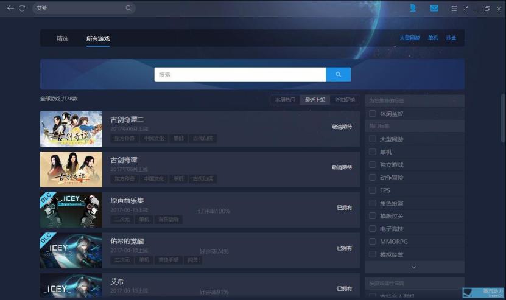
Task: Open the user profile icon
Action: click(413, 8)
